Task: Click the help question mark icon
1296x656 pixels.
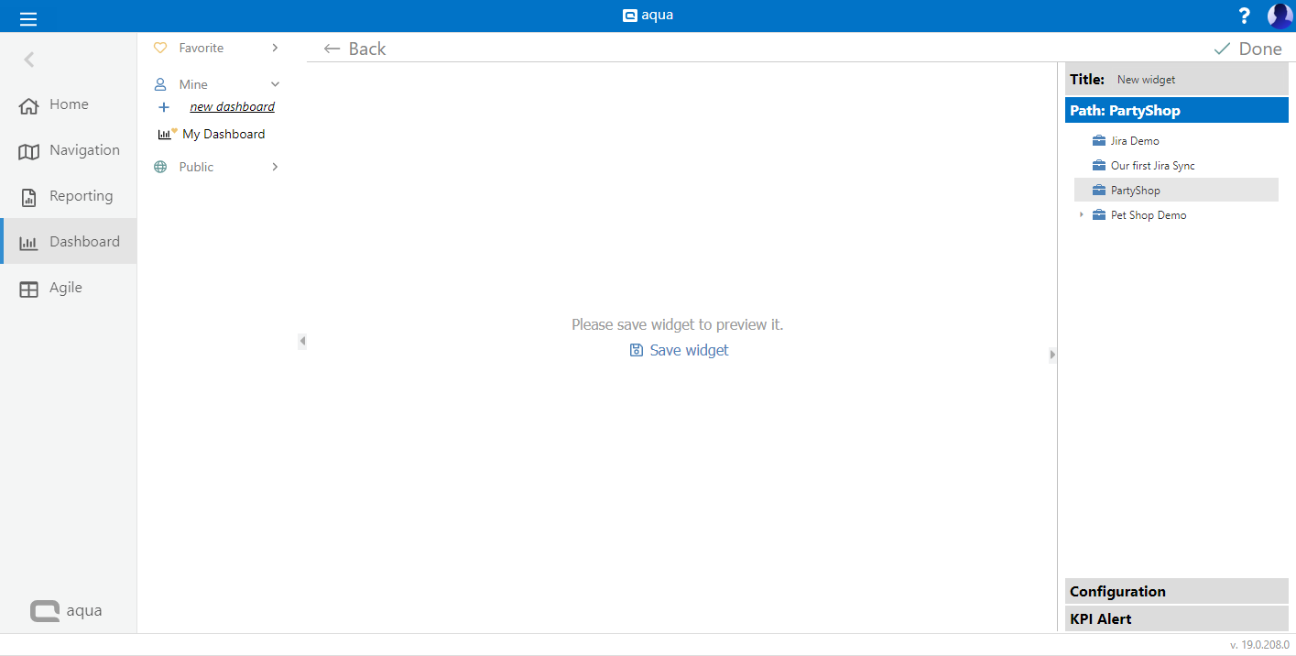Action: tap(1244, 16)
